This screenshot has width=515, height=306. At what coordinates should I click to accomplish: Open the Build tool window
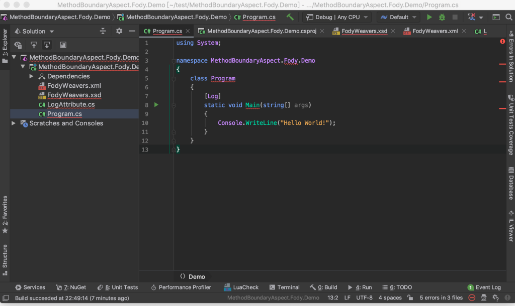pyautogui.click(x=323, y=287)
